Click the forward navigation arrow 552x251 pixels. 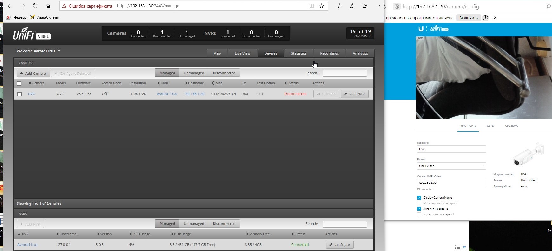pyautogui.click(x=23, y=6)
